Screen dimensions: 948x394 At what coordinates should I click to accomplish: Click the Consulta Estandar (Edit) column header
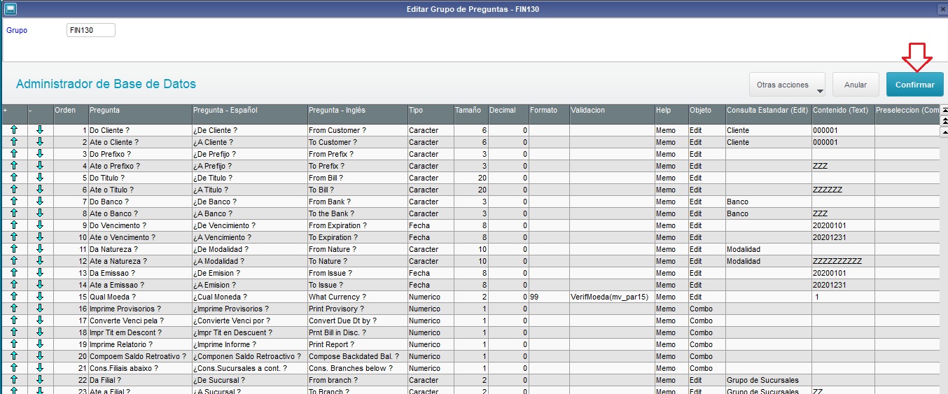pyautogui.click(x=768, y=115)
